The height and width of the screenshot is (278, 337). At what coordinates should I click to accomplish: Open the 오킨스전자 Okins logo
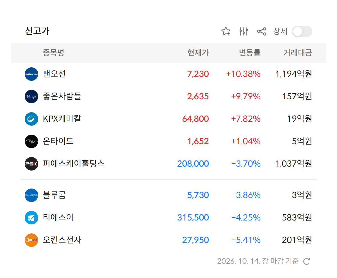pyautogui.click(x=31, y=240)
